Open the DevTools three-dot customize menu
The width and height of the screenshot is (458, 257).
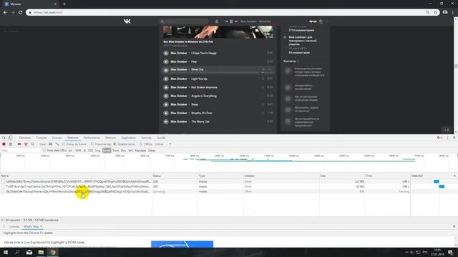tap(447, 138)
